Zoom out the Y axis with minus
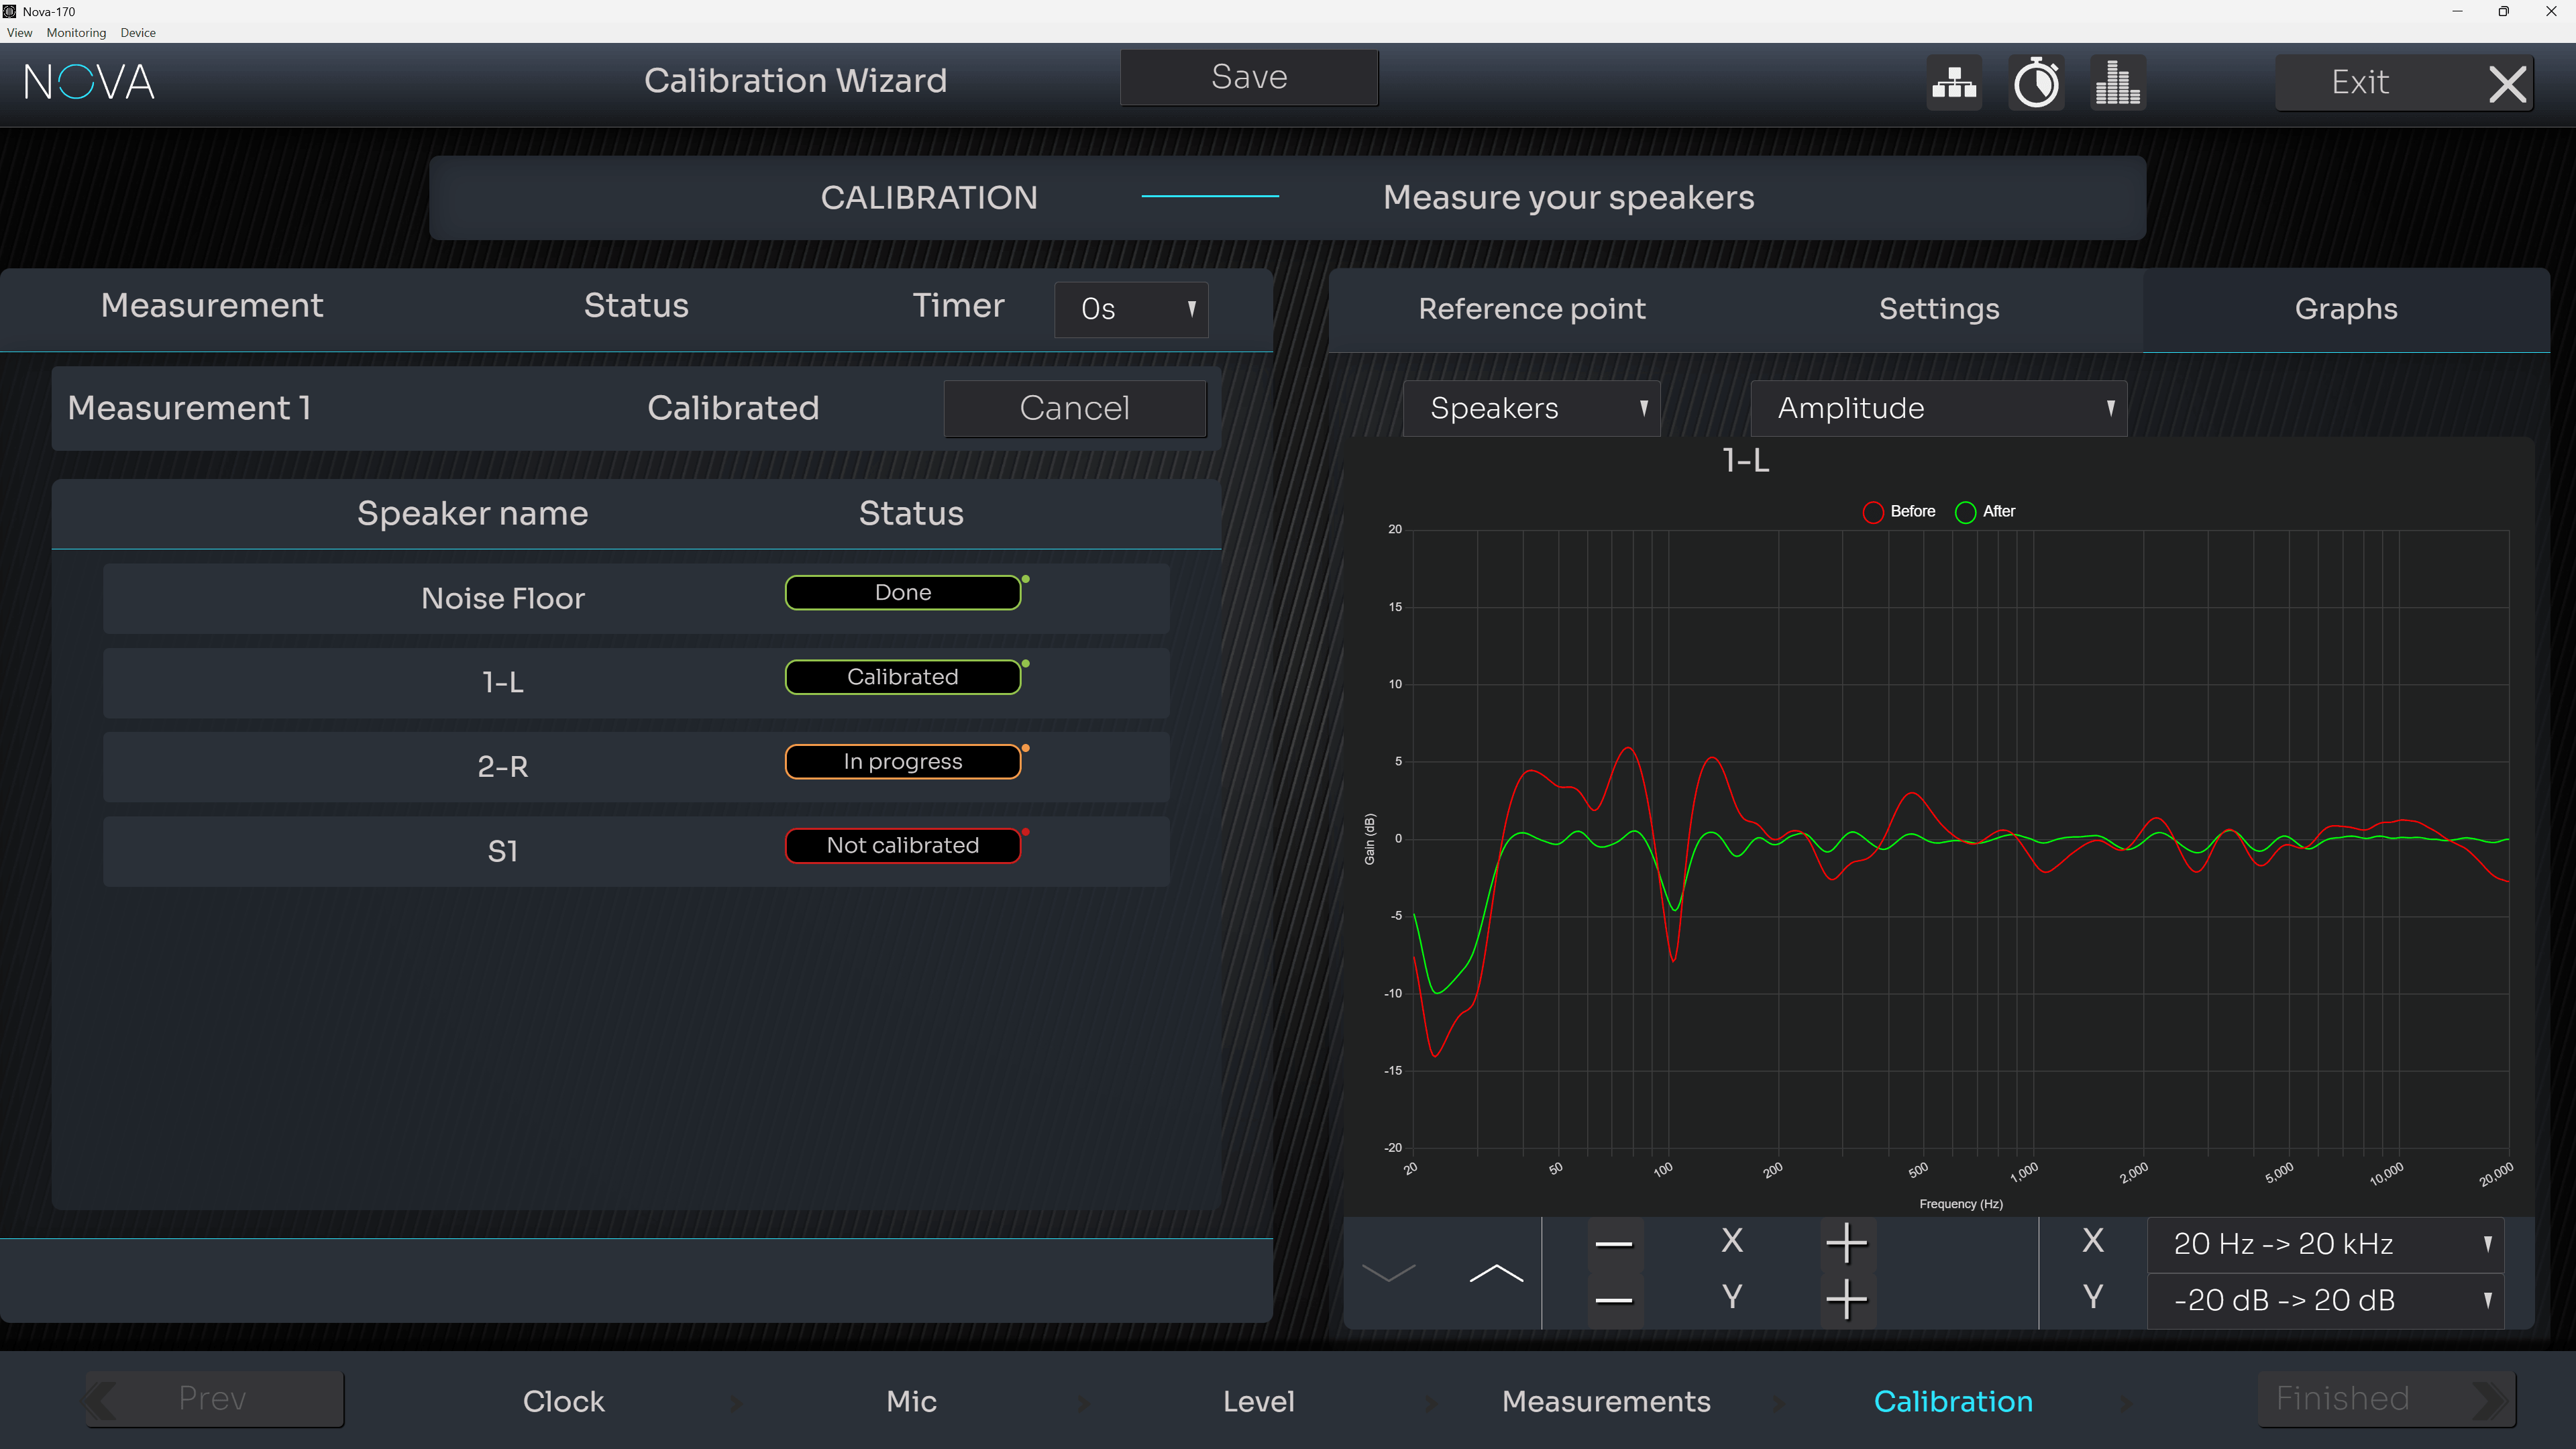Viewport: 2576px width, 1449px height. (1614, 1300)
